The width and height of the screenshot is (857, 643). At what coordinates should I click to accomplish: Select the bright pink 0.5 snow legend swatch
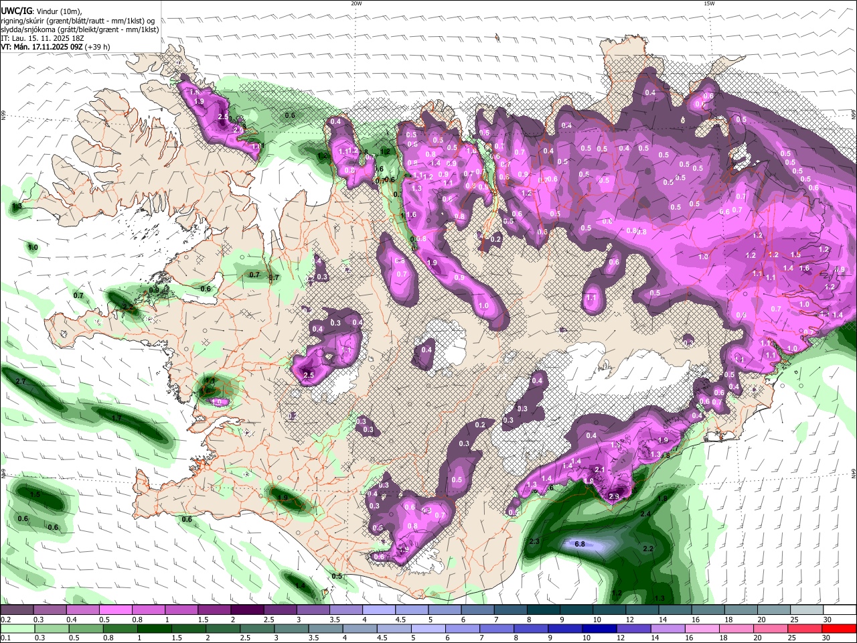tap(115, 610)
